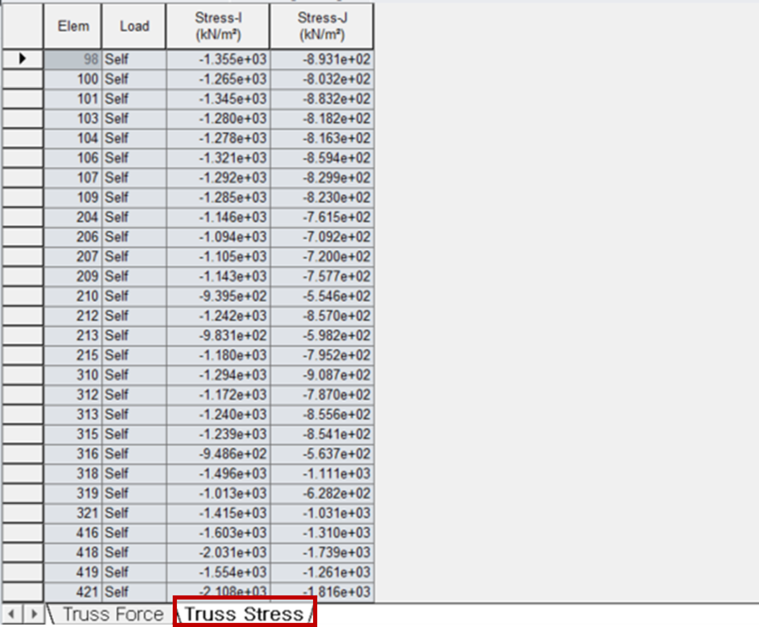Click the Load column header
The image size is (759, 627).
coord(134,27)
